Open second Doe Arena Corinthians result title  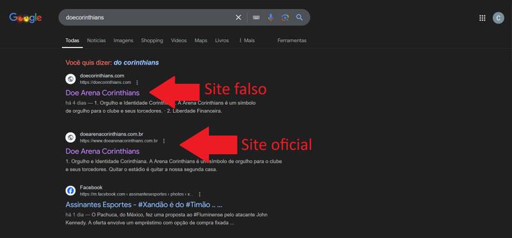tap(102, 151)
